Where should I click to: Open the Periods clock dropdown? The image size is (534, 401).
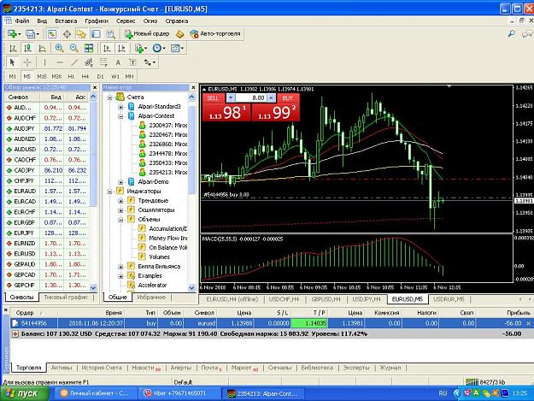pyautogui.click(x=159, y=48)
